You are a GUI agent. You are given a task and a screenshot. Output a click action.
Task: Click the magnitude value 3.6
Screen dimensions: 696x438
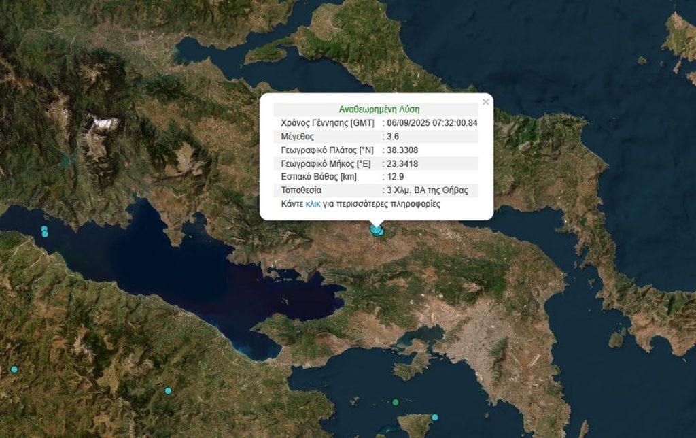394,136
